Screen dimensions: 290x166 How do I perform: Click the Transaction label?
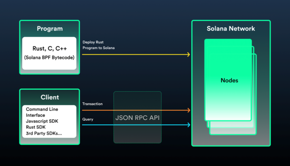(92, 104)
